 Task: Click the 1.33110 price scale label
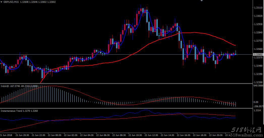click(x=258, y=8)
